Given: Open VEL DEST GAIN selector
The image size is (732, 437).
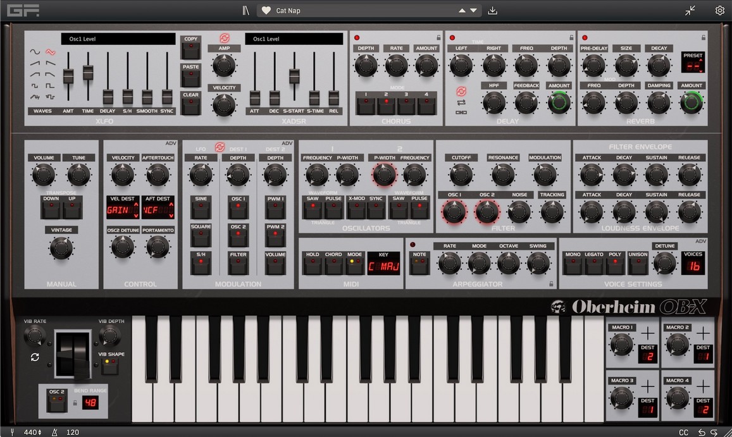Looking at the screenshot, I should [x=122, y=210].
